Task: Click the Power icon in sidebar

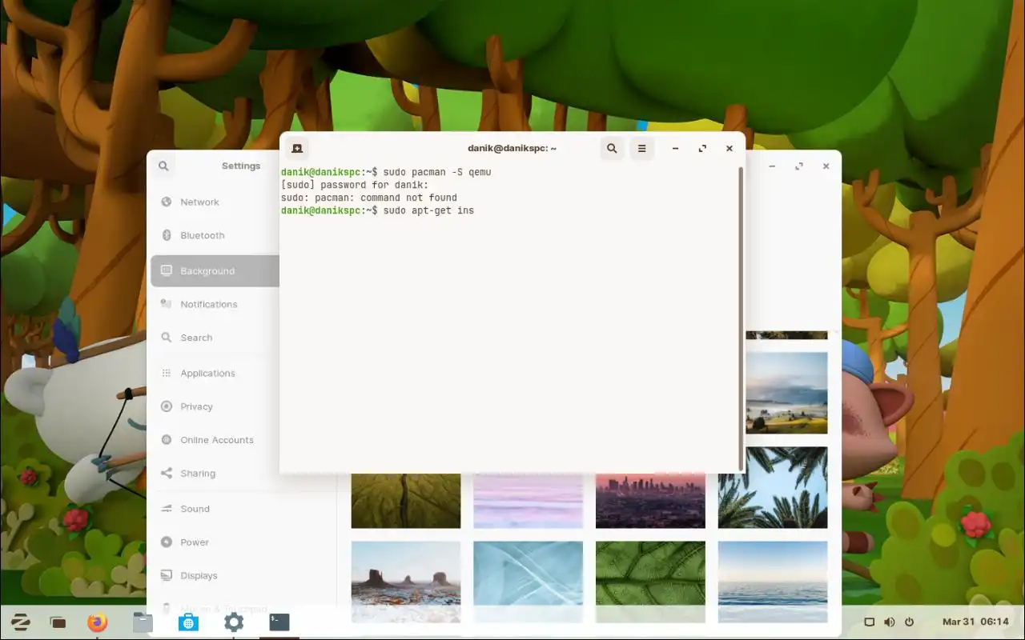Action: click(167, 542)
